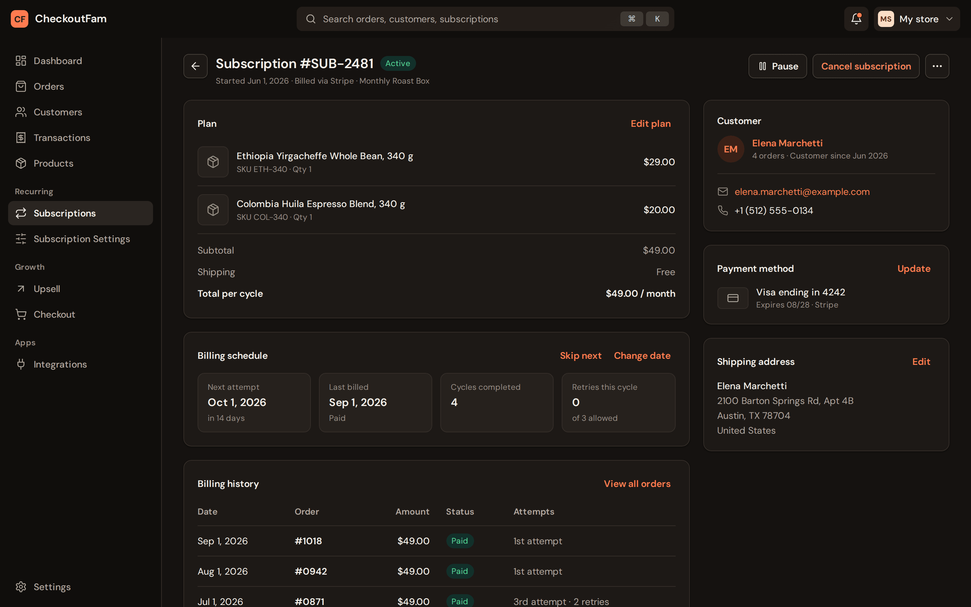Click elena.marchetti@example.com email link
The height and width of the screenshot is (607, 971).
tap(802, 192)
